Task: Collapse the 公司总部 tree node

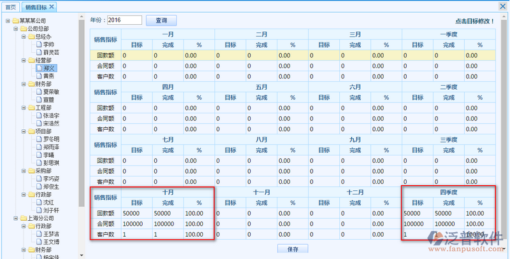Action: (15, 29)
